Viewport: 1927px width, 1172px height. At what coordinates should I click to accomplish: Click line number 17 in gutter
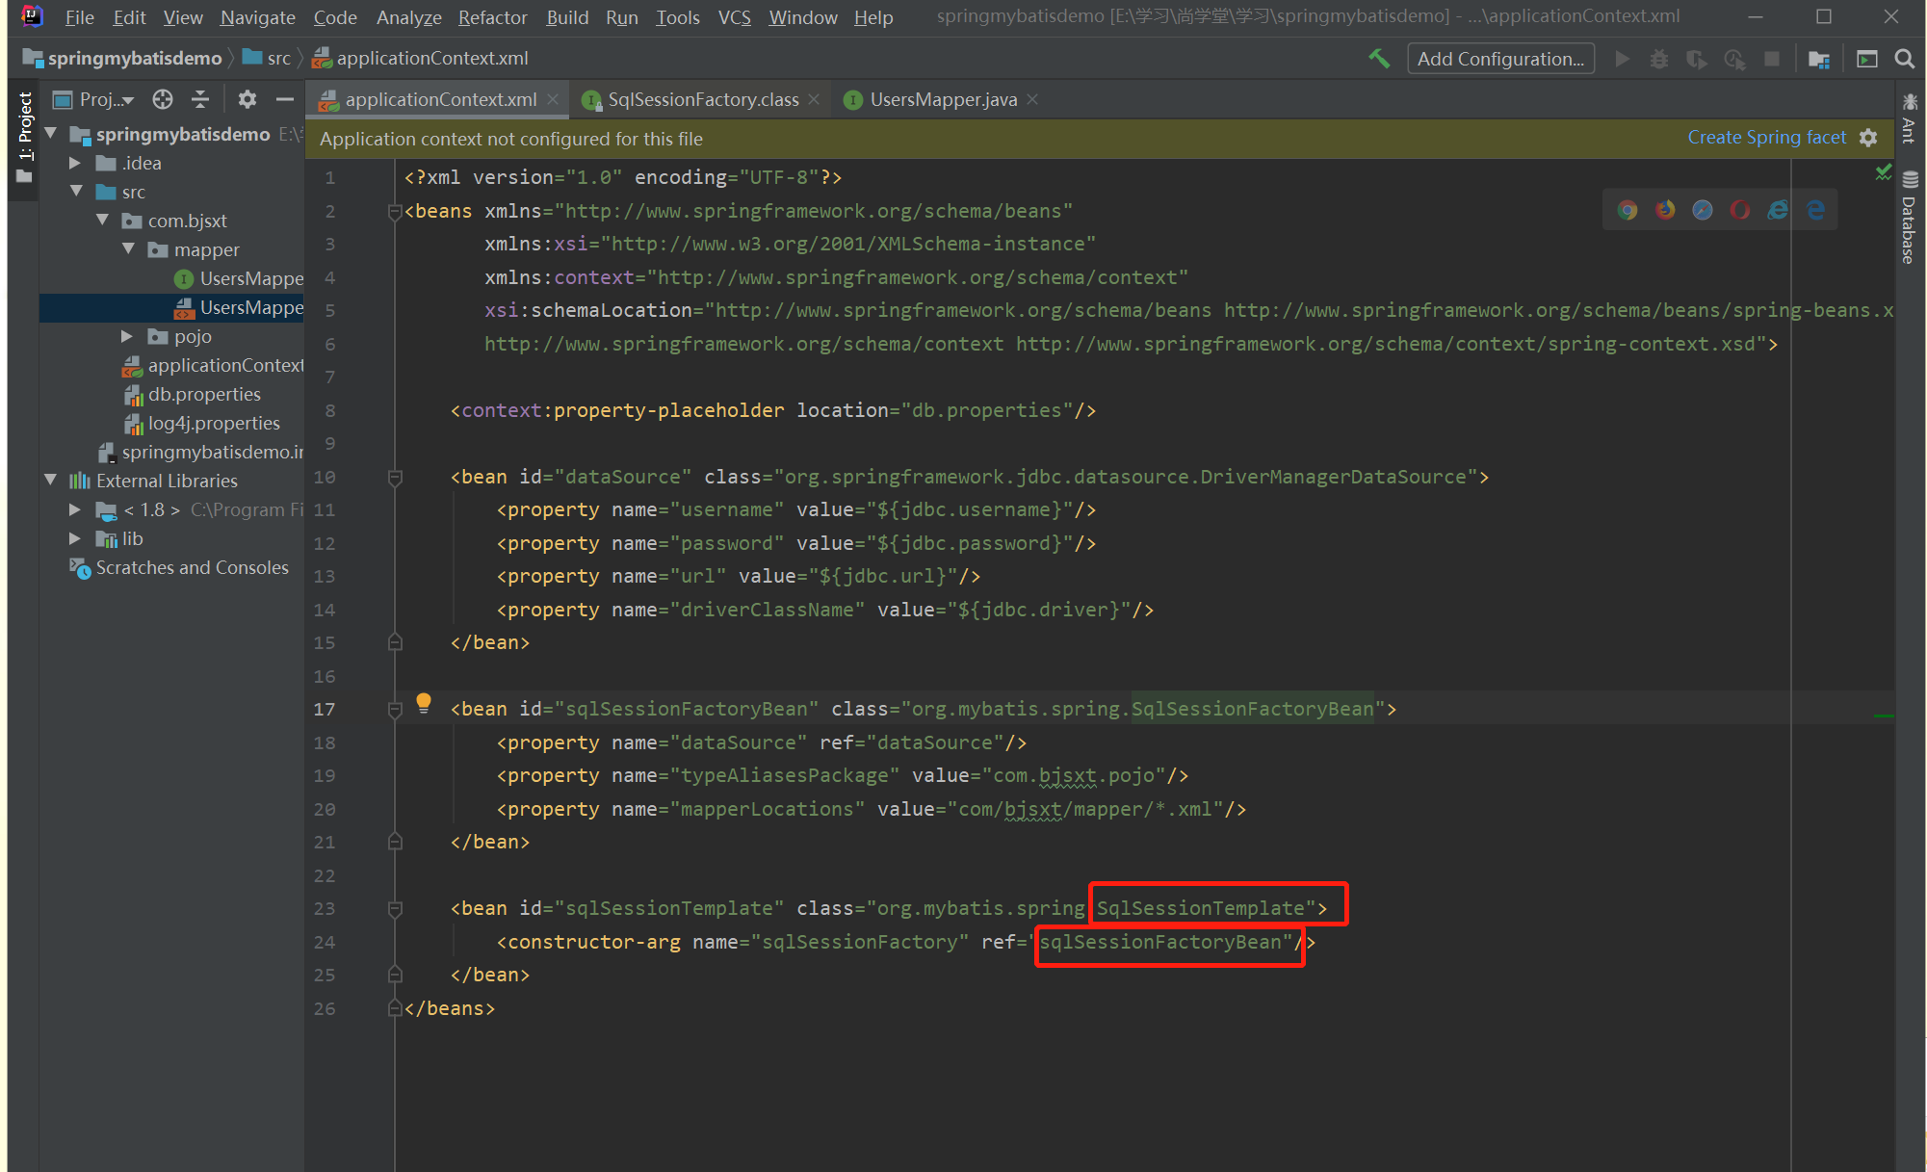[325, 709]
